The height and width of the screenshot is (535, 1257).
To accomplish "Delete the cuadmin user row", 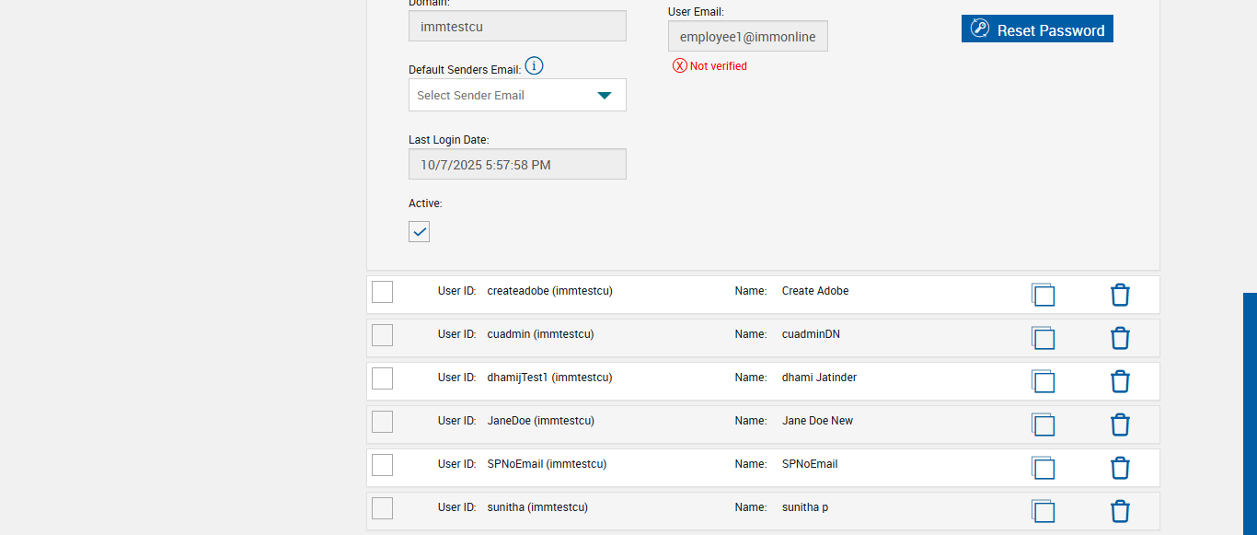I will 1119,338.
